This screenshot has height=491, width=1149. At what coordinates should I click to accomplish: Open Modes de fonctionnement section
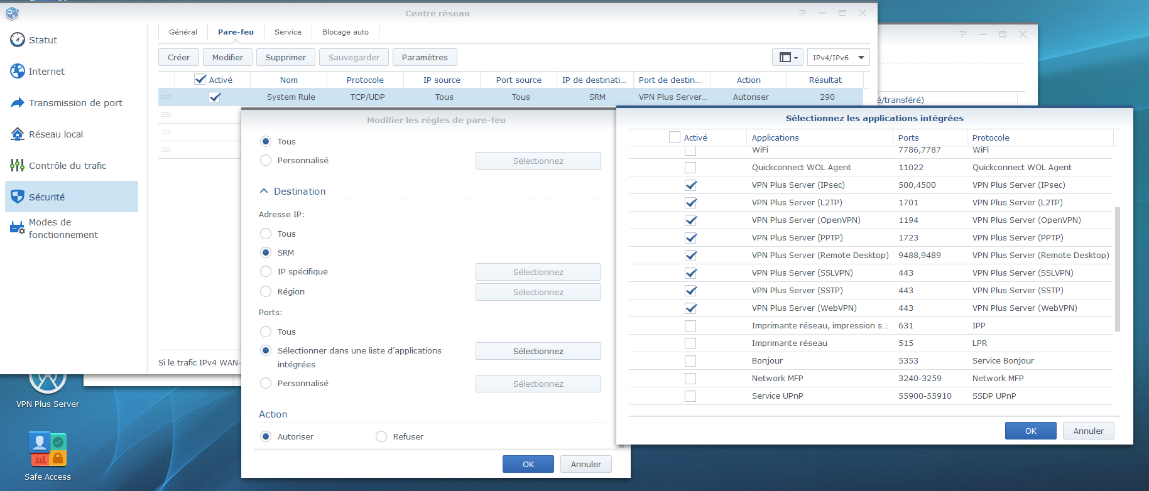tap(63, 229)
